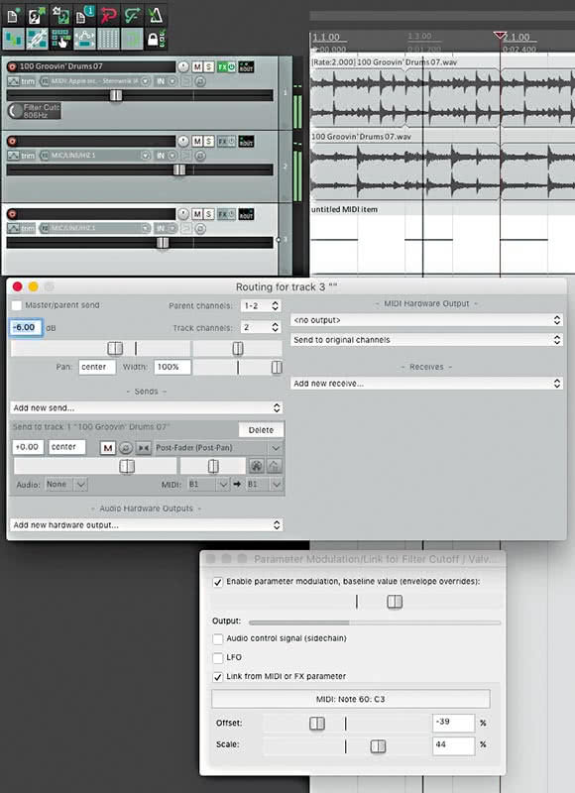Image resolution: width=575 pixels, height=793 pixels.
Task: Open the FX button on track 2
Action: (x=222, y=141)
